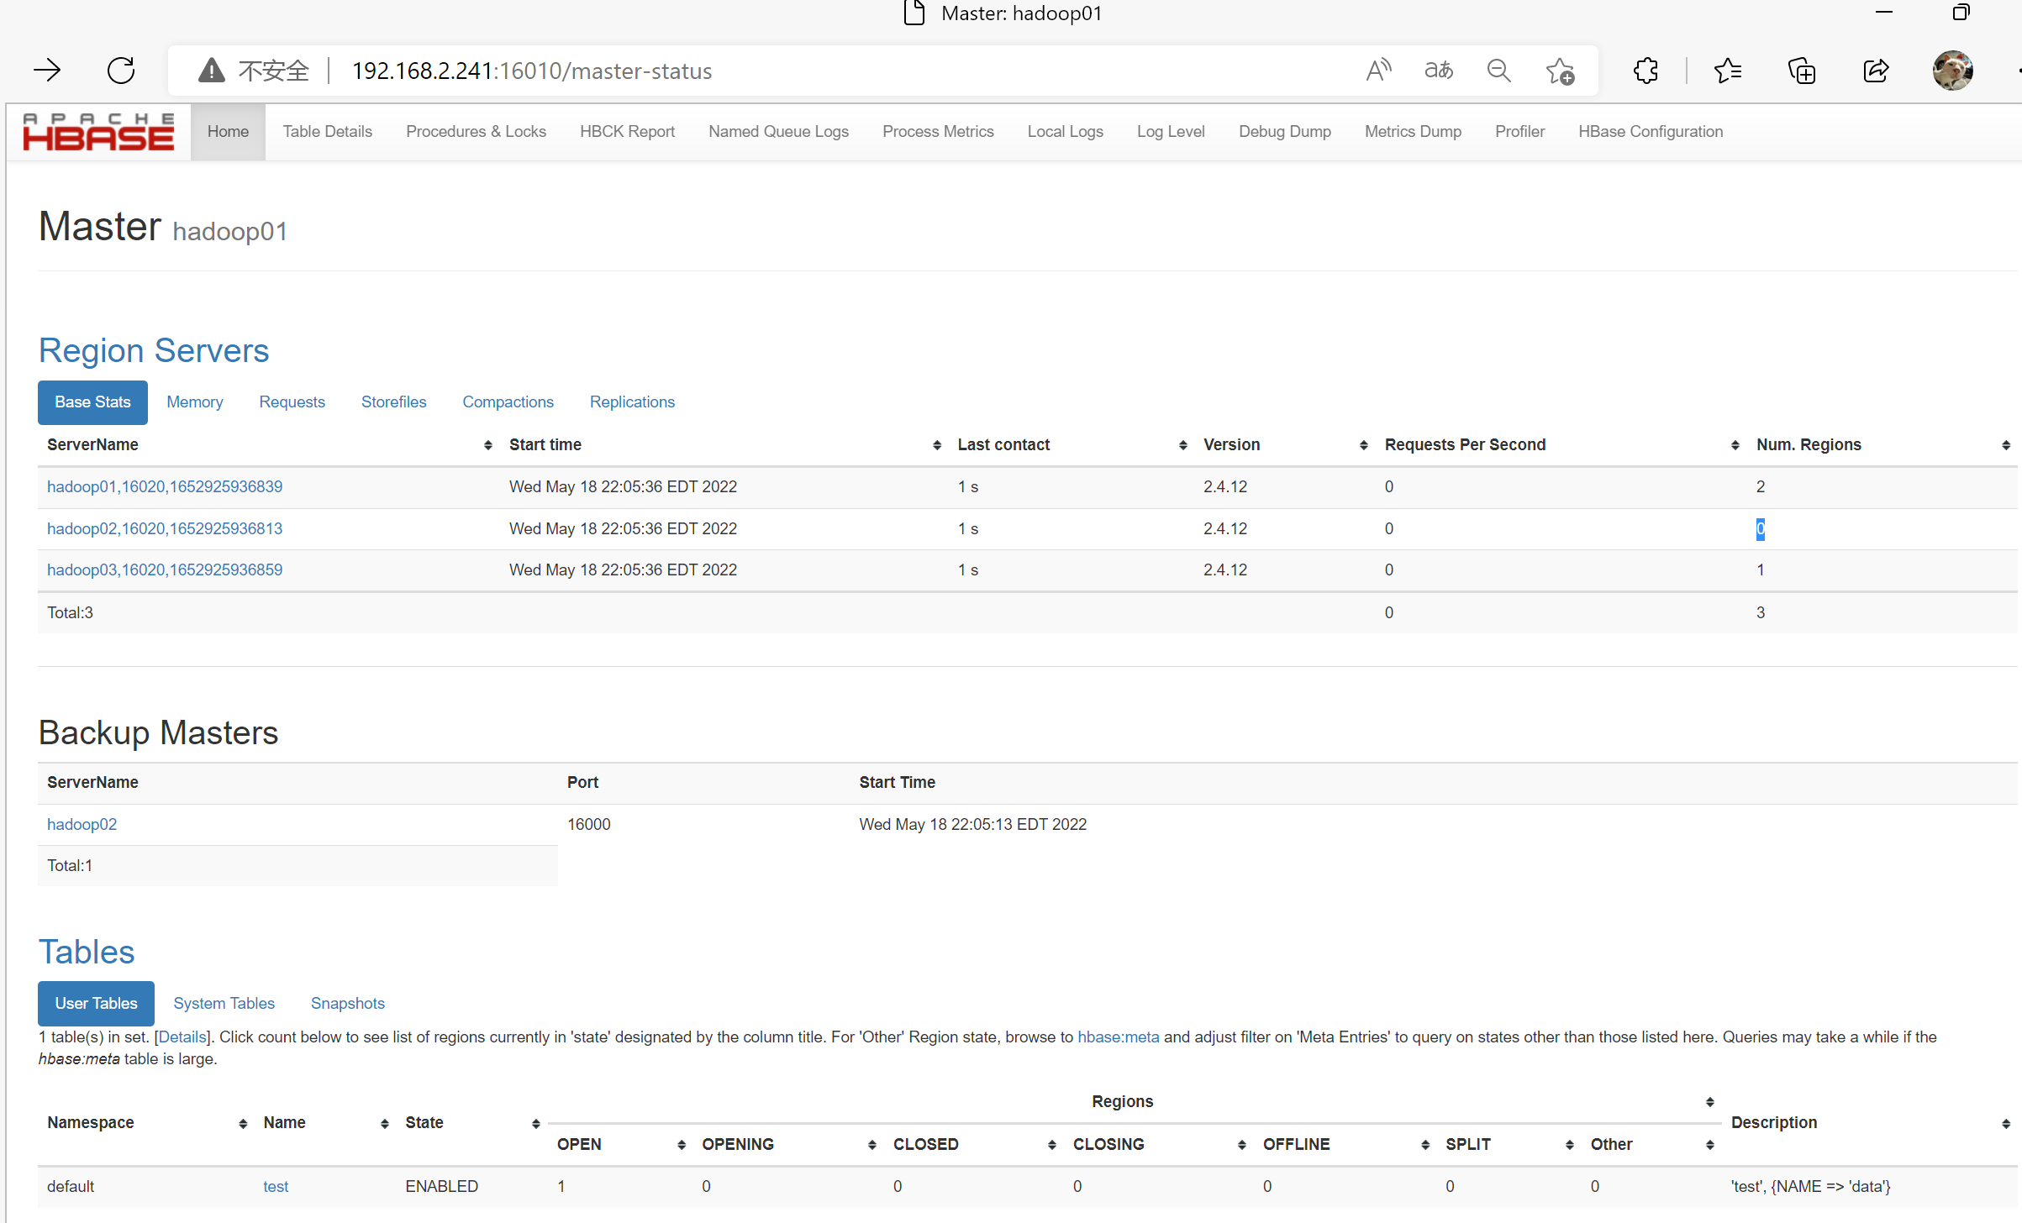Click the translate page icon

coord(1438,71)
